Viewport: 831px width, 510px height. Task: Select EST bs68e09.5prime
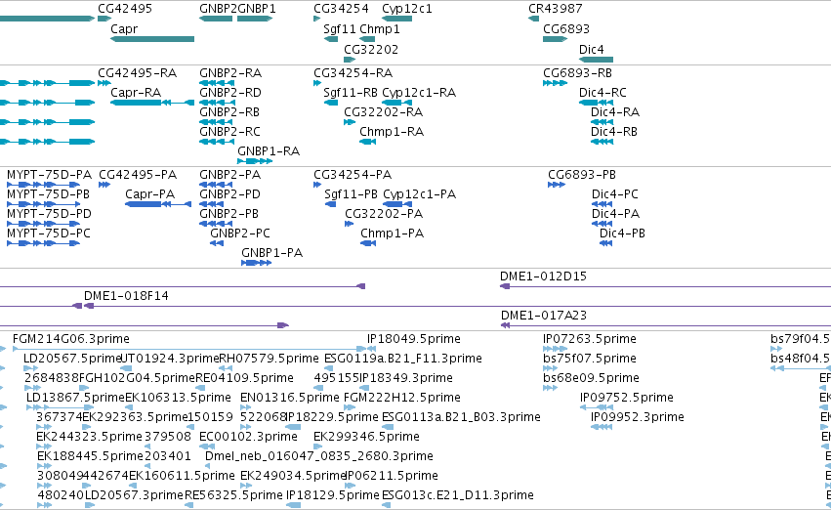[x=591, y=378]
